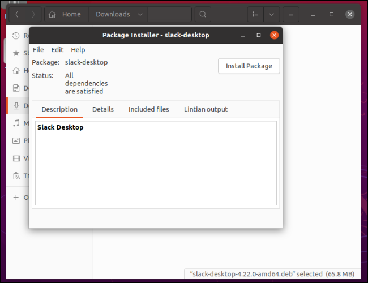Select Downloads in the Files sidebar
This screenshot has width=368, height=283.
18,106
